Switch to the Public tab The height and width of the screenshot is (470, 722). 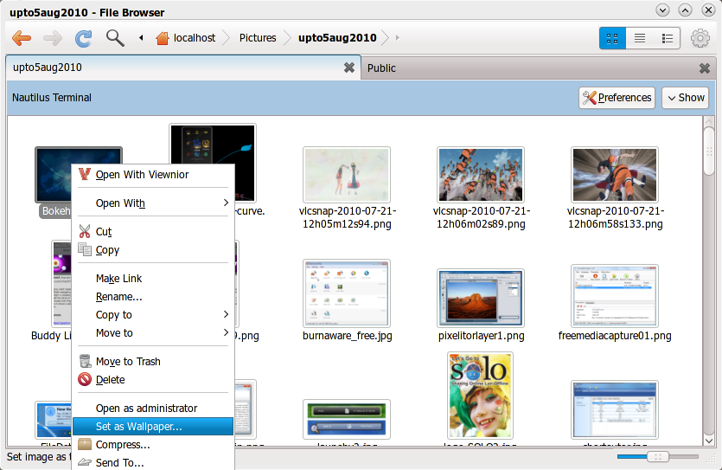[x=538, y=68]
